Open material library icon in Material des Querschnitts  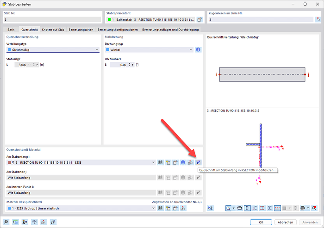pos(161,208)
